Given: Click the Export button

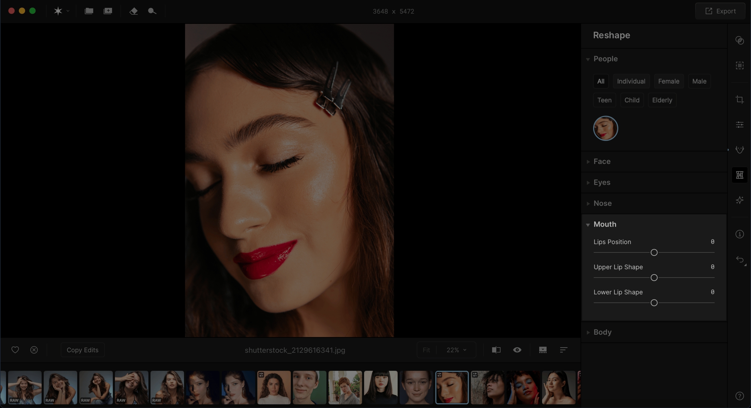Looking at the screenshot, I should [720, 11].
